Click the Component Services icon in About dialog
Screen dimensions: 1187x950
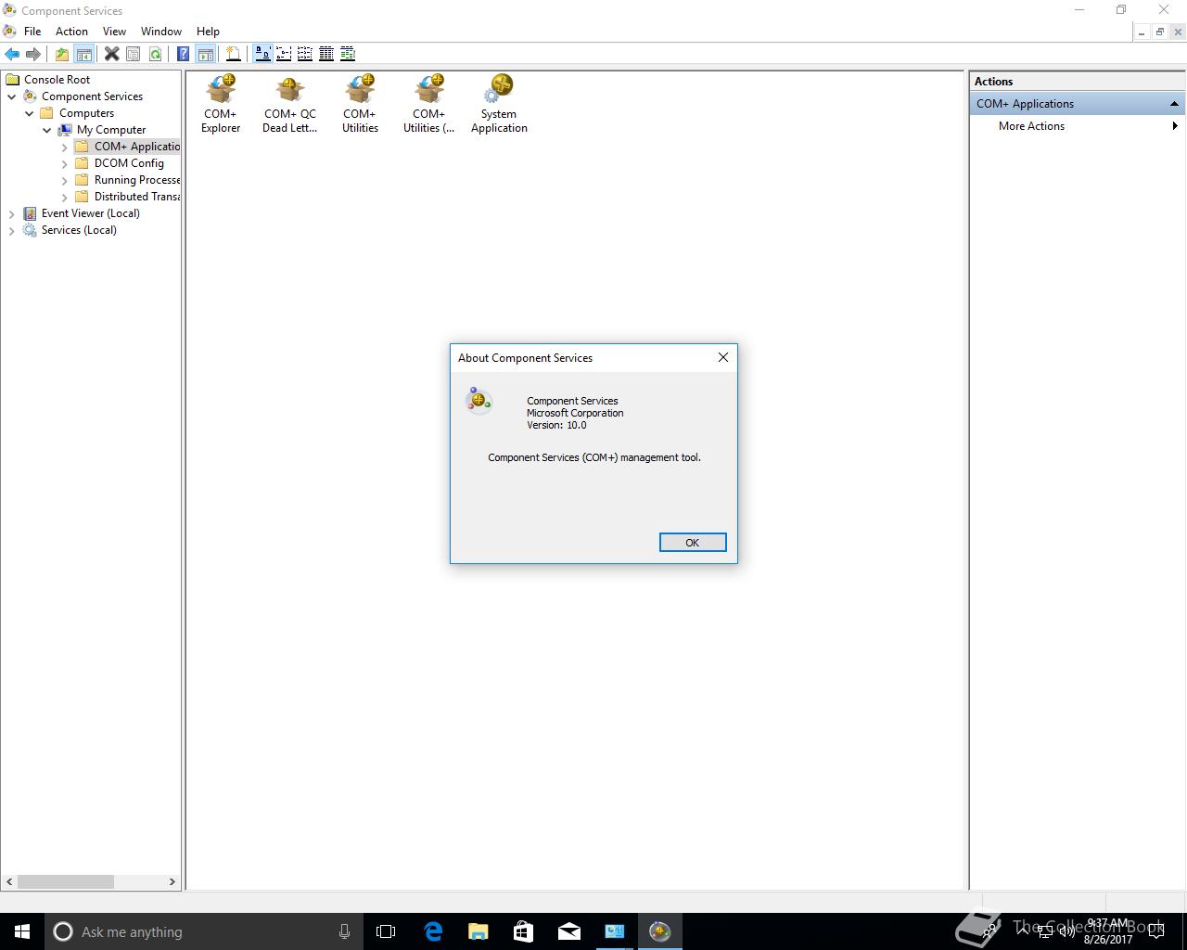click(479, 401)
